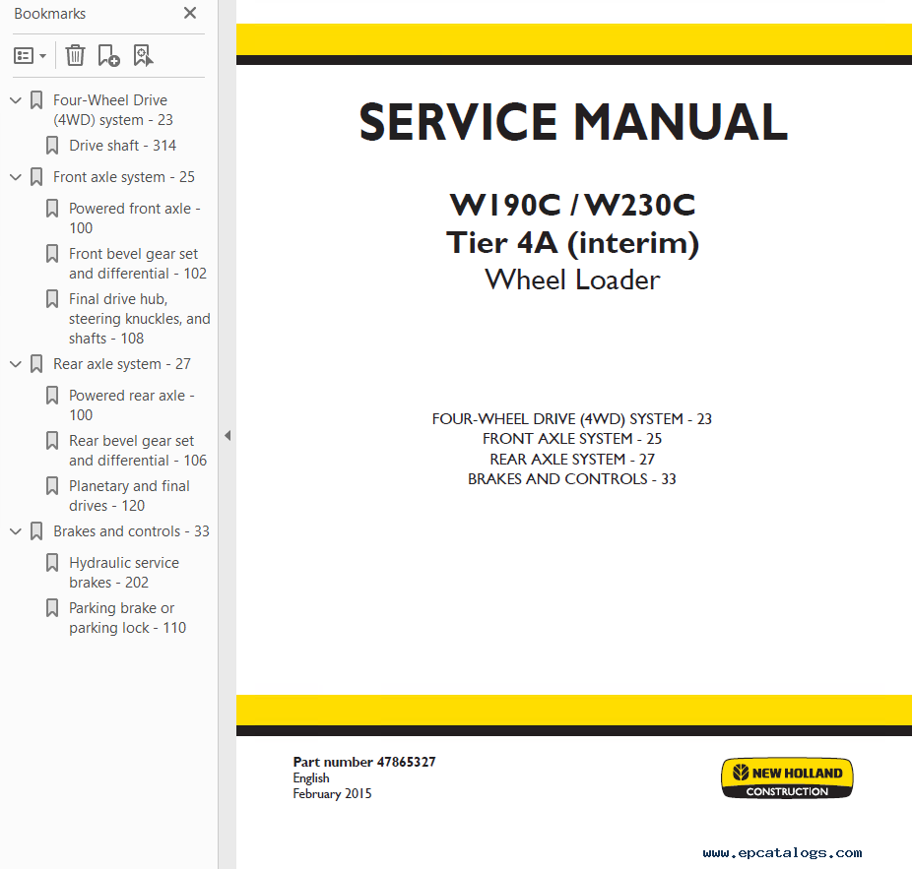Click 'BRAKES AND CONTROLS - 33' on page
Screen dimensions: 912x869
pyautogui.click(x=572, y=479)
